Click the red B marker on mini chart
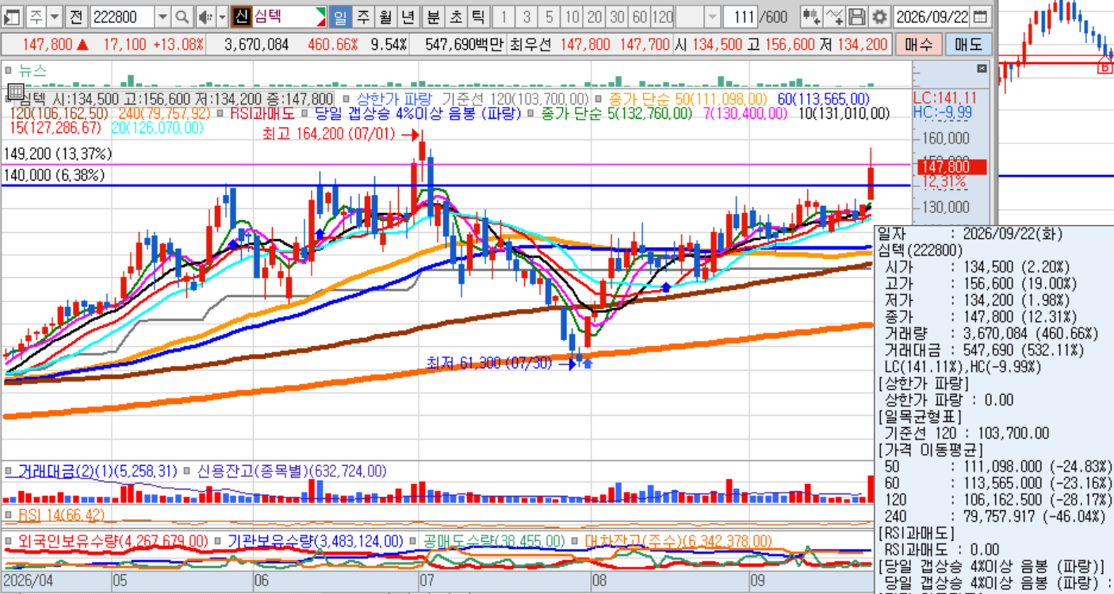 click(x=1104, y=67)
